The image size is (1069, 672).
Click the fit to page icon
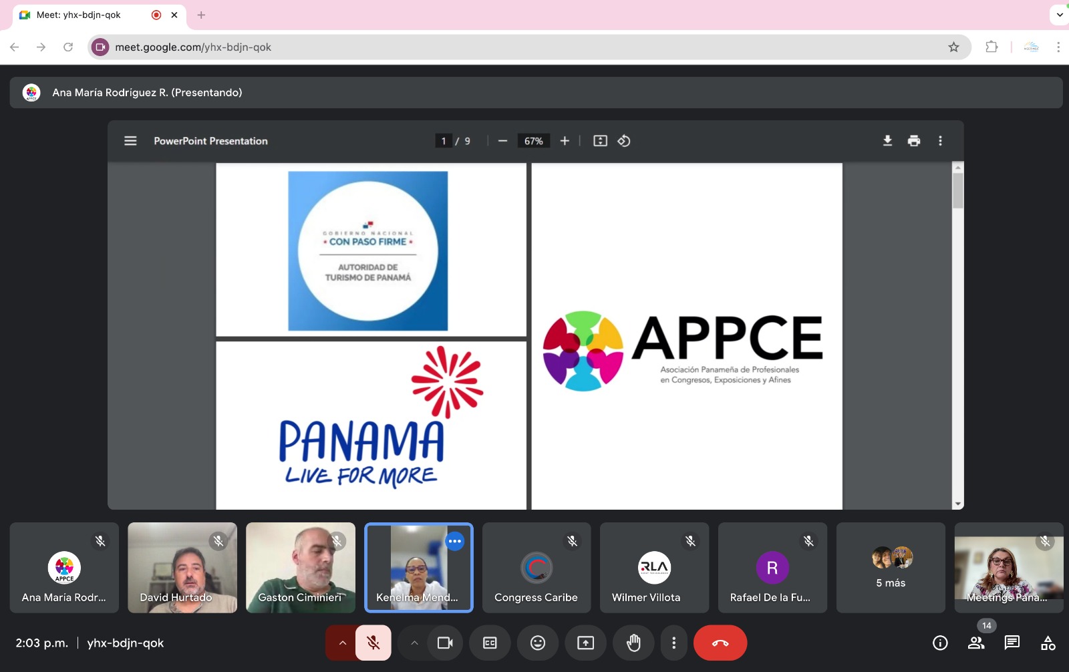click(x=600, y=141)
